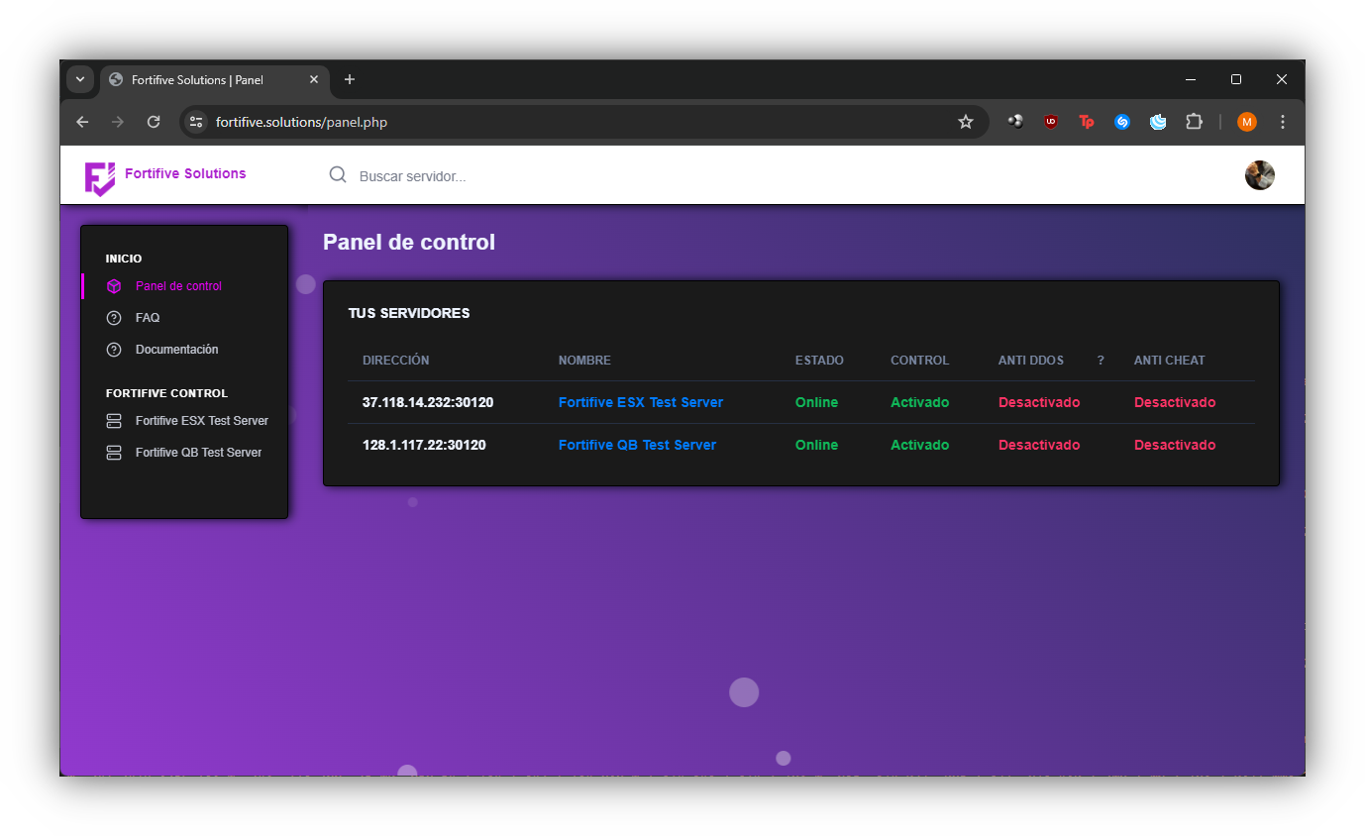This screenshot has height=836, width=1365.
Task: Open the user profile avatar
Action: point(1259,175)
